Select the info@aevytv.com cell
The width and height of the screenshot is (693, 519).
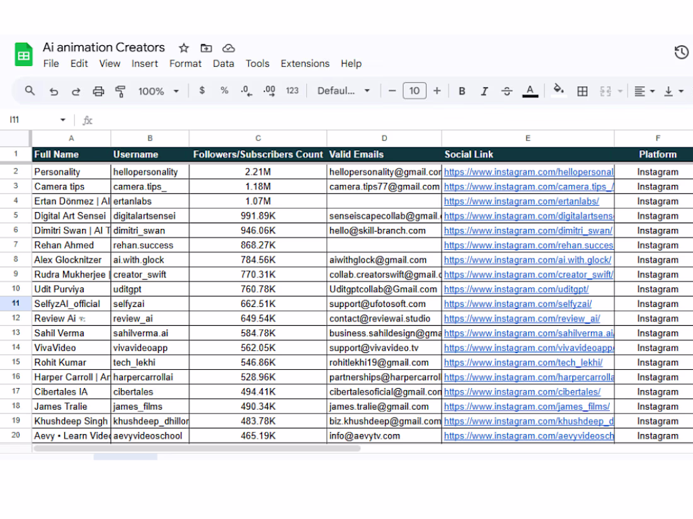[384, 435]
